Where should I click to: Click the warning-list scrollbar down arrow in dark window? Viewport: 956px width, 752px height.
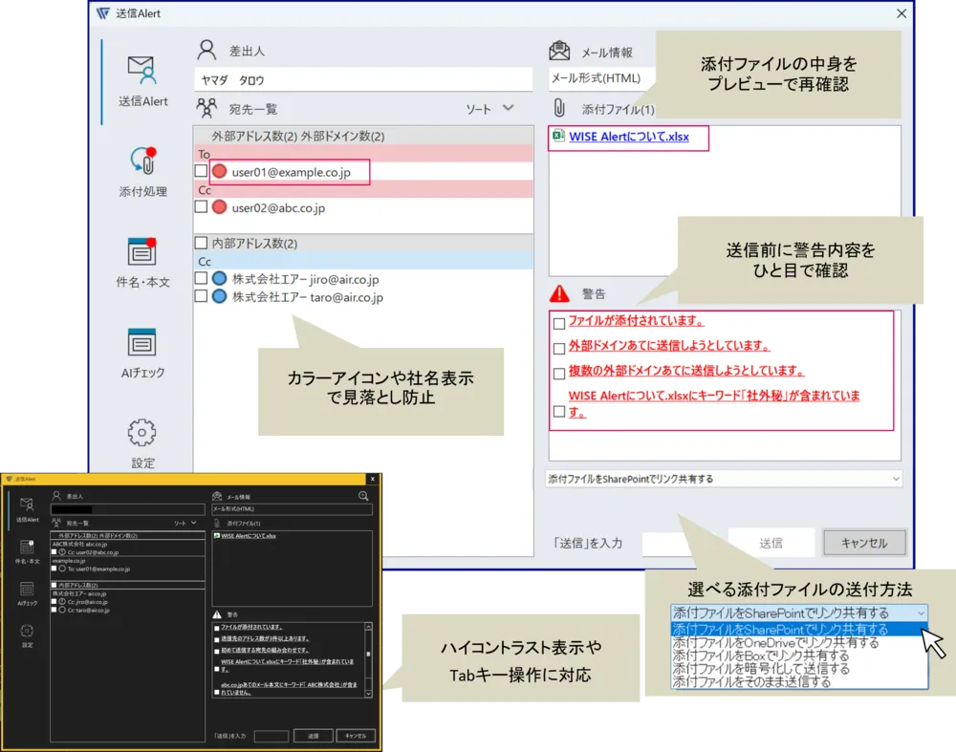coord(368,694)
